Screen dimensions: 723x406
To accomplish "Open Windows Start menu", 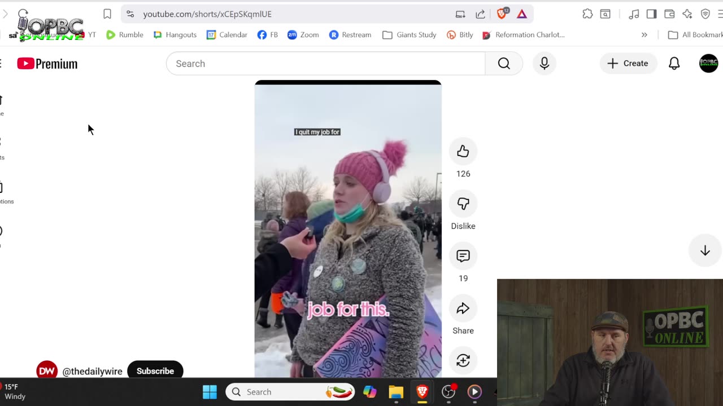I will pos(210,392).
